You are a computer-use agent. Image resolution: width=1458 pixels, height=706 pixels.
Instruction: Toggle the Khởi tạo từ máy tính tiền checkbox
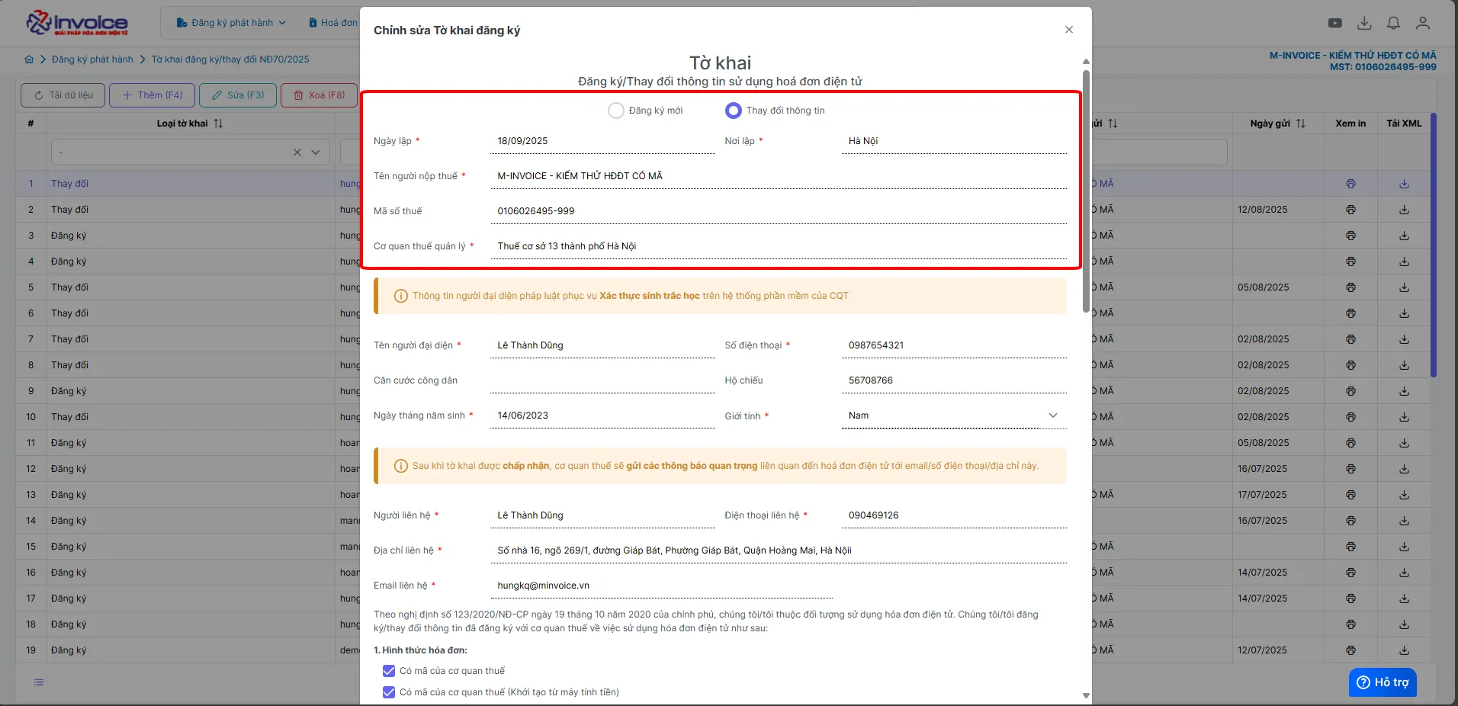389,692
